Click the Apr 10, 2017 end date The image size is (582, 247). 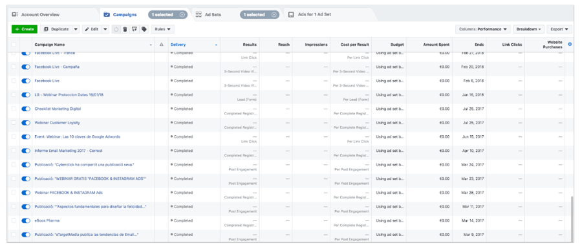[x=473, y=151]
